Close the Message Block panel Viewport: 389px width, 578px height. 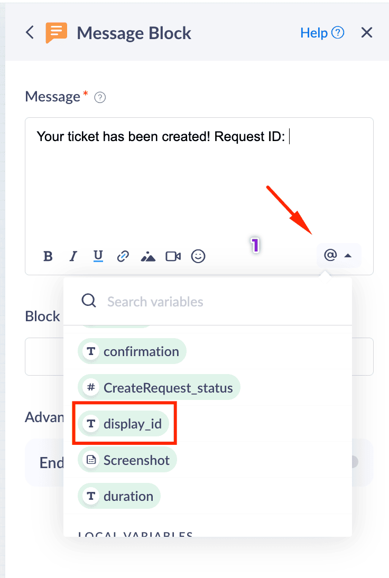point(367,33)
